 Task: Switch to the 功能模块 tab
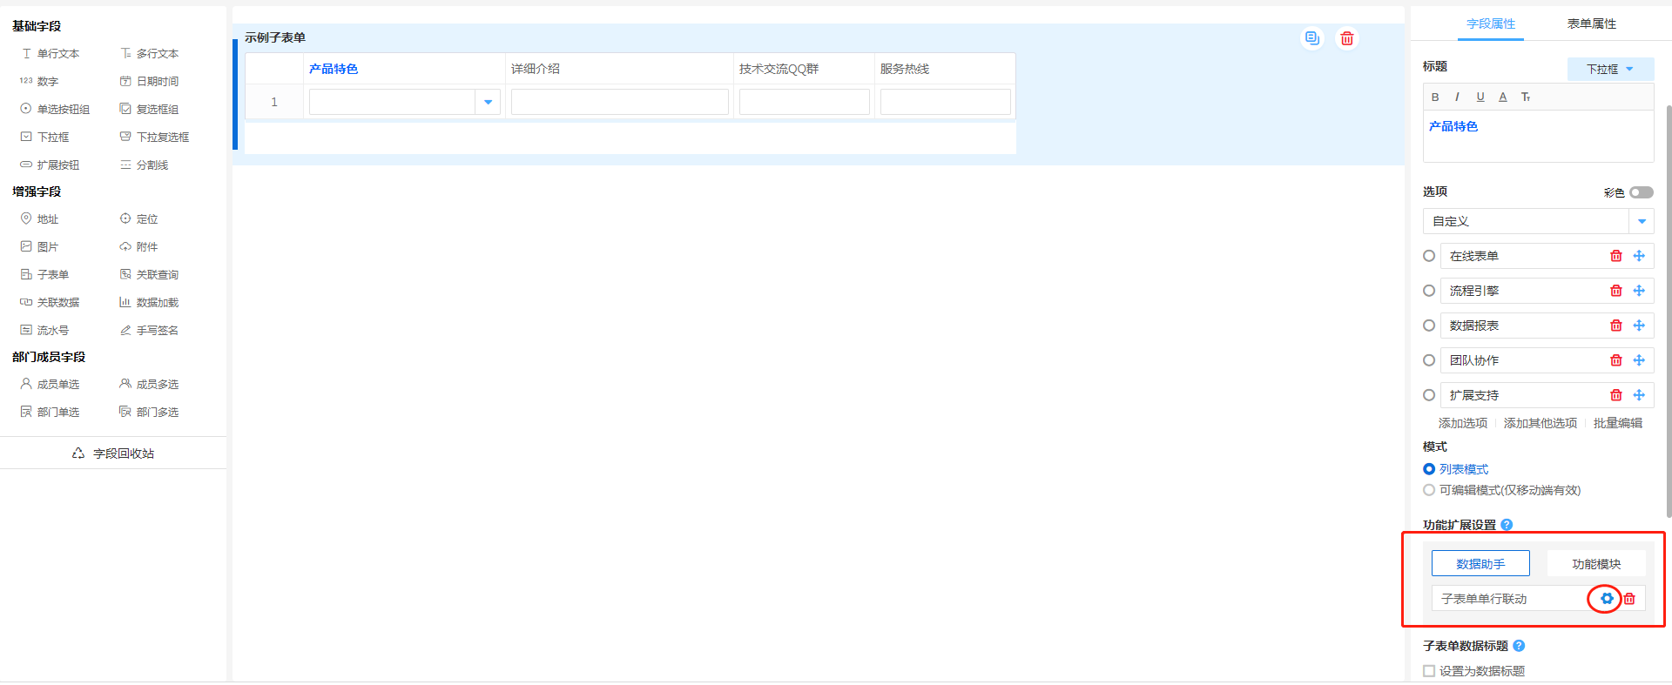click(1595, 564)
